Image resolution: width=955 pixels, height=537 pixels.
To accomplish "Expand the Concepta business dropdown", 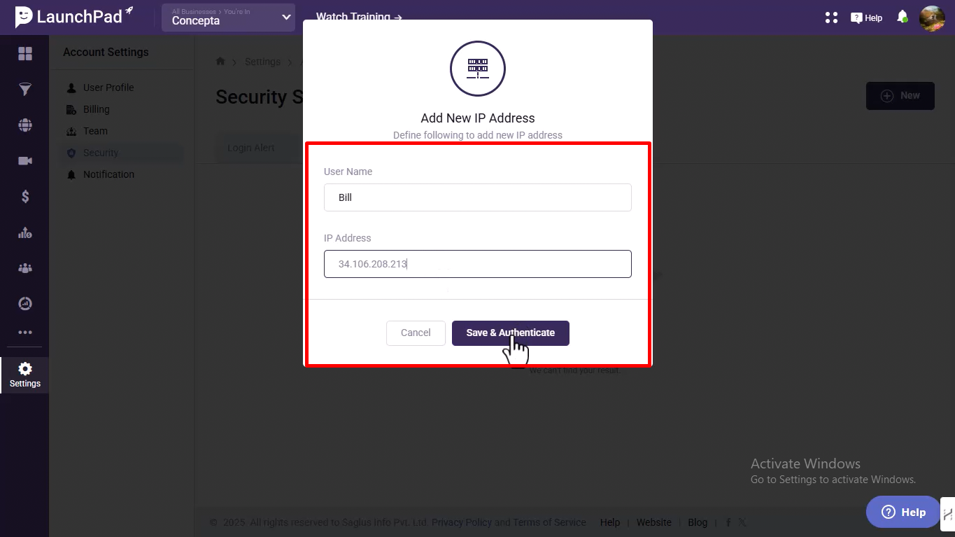I will [228, 18].
